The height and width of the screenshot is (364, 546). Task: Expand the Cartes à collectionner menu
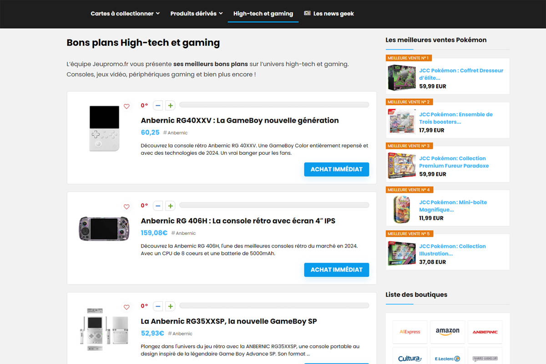[125, 14]
